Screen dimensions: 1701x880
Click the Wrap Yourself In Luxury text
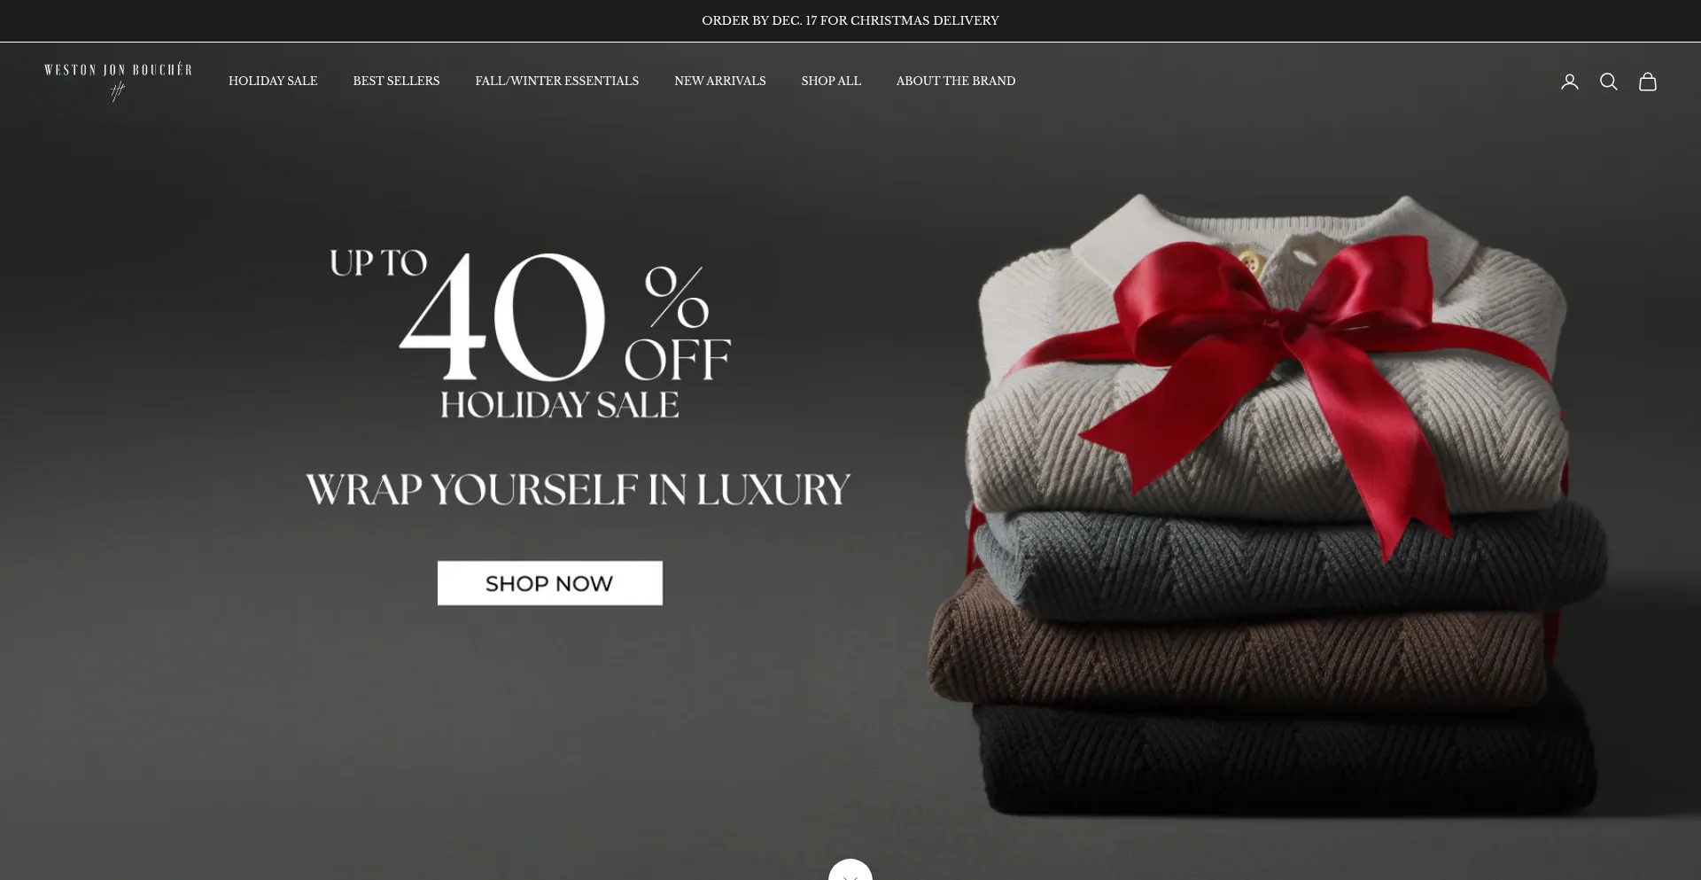(578, 489)
